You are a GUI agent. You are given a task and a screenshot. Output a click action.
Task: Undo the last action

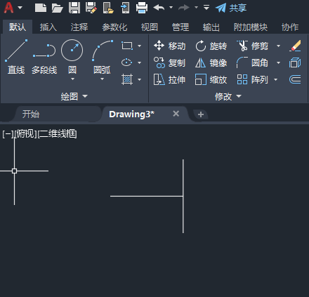[x=159, y=8]
